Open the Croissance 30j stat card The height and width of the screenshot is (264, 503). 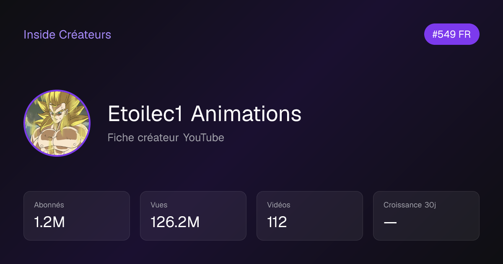pyautogui.click(x=426, y=216)
